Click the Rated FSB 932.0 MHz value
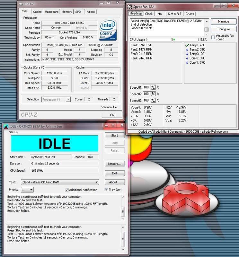 [55, 88]
